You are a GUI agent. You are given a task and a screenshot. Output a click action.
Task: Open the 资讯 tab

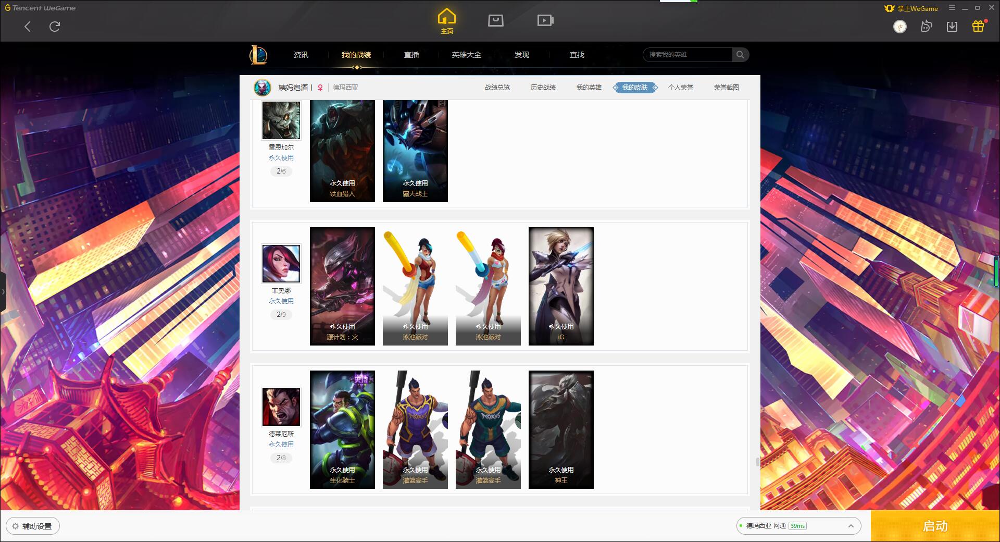[301, 55]
